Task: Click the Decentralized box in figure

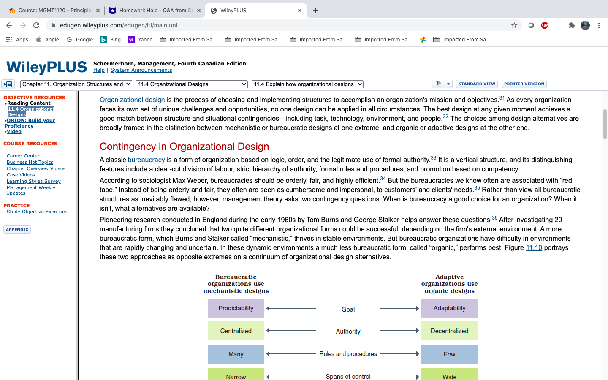Action: [449, 331]
